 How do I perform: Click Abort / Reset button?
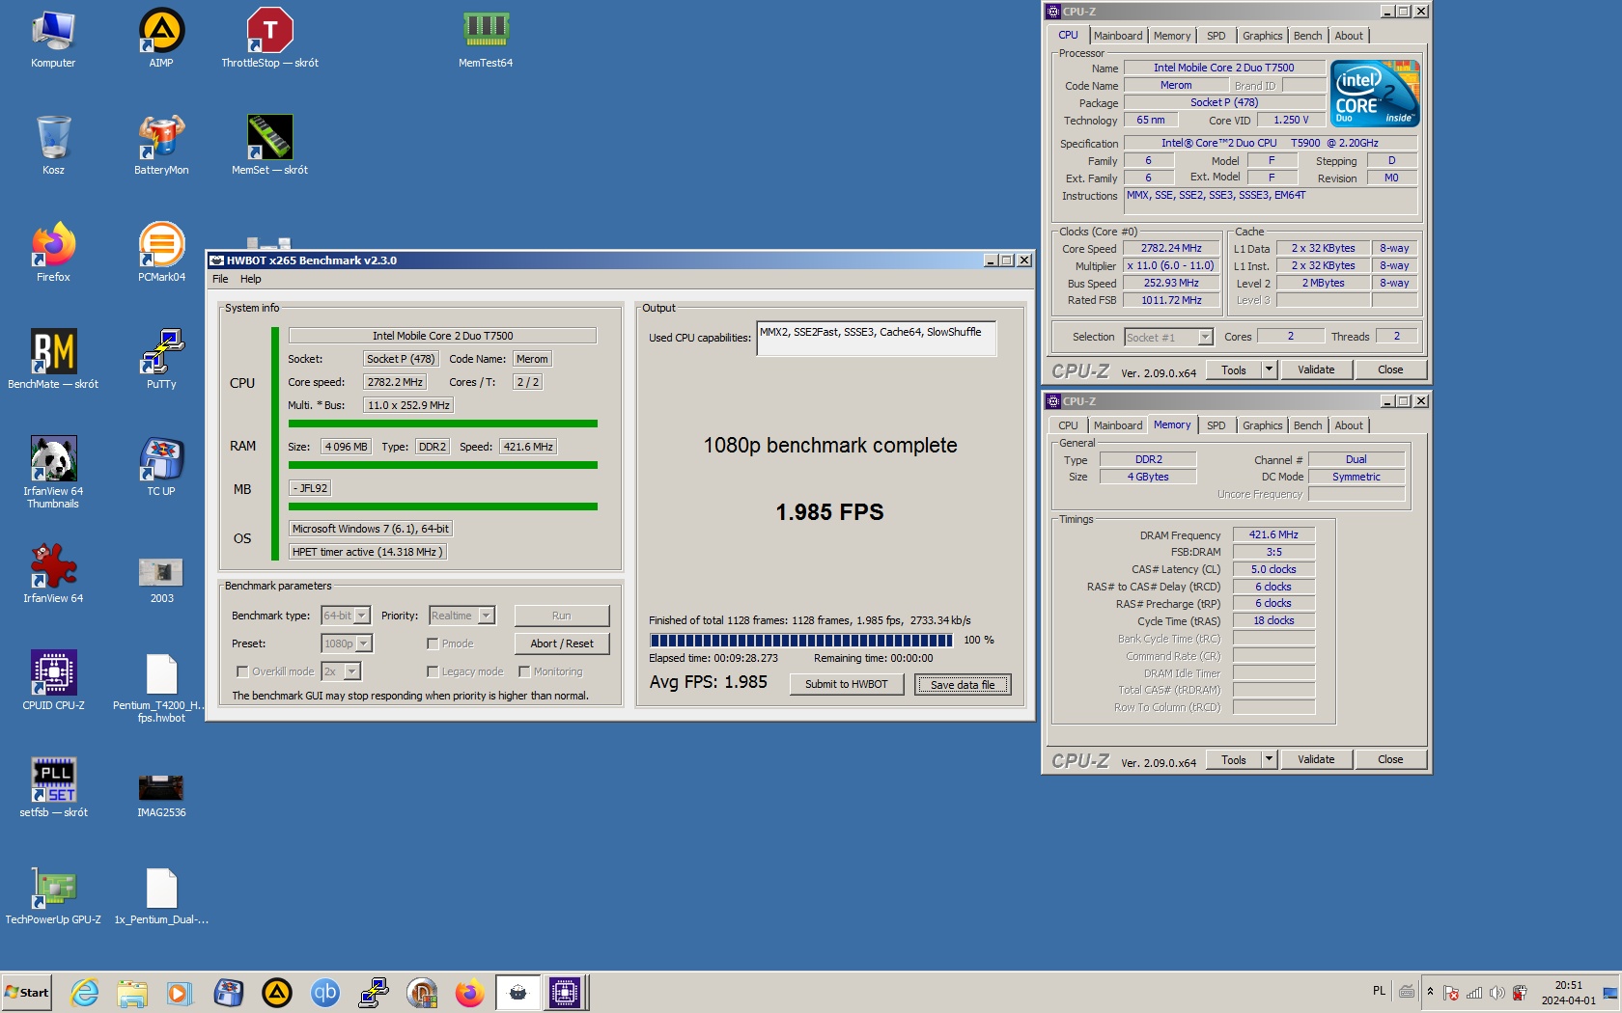click(x=561, y=643)
